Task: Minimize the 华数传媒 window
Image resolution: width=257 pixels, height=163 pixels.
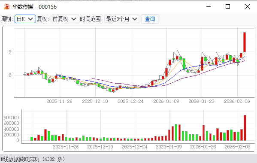Action: pyautogui.click(x=209, y=6)
